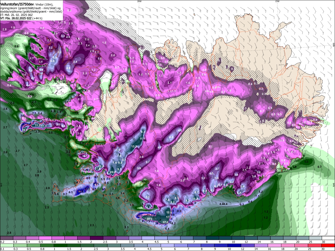The height and width of the screenshot is (251, 335).
Task: Pick the deep blue rain swatch at 10
Action: point(234,245)
